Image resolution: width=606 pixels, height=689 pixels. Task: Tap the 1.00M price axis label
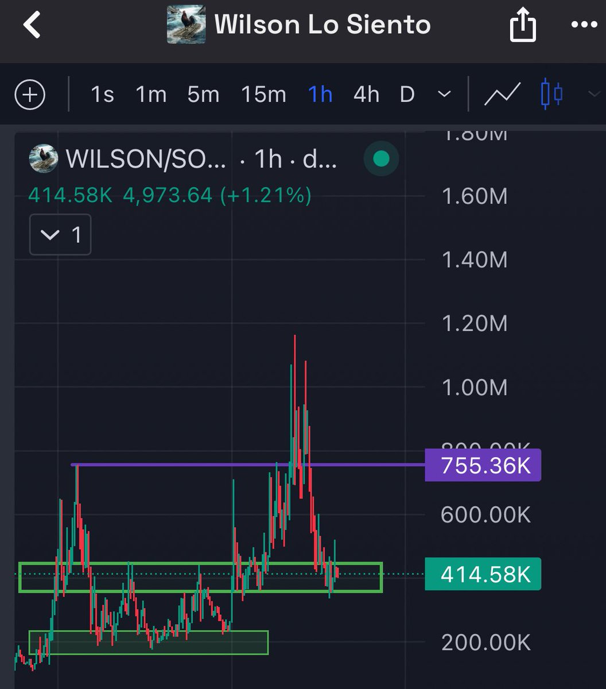pyautogui.click(x=475, y=388)
